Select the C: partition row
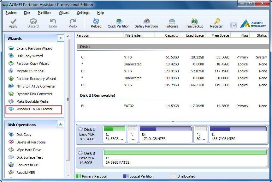The image size is (272, 182). tap(173, 57)
